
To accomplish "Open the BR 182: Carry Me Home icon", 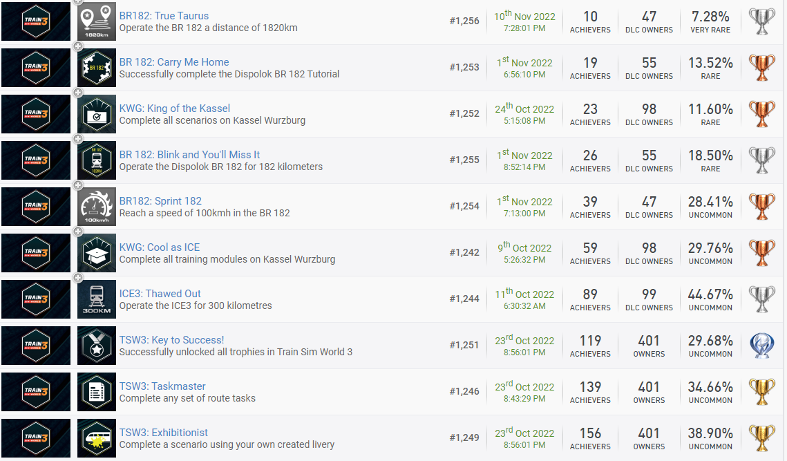I will [97, 68].
